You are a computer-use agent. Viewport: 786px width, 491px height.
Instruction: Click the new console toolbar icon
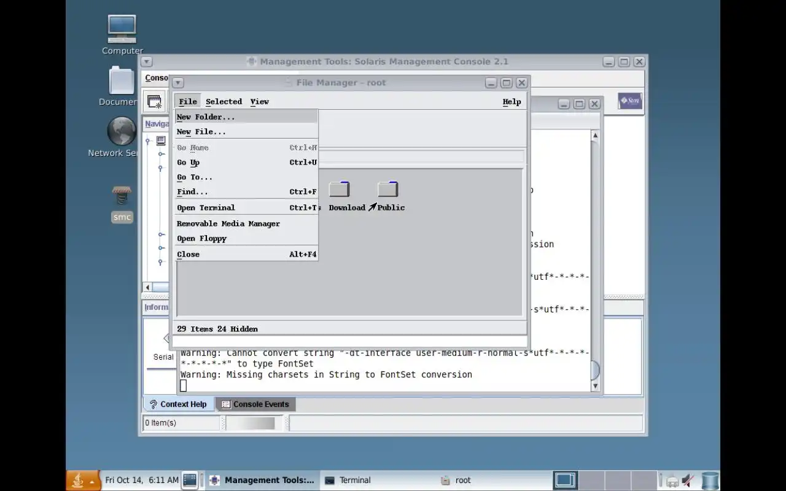tap(154, 102)
